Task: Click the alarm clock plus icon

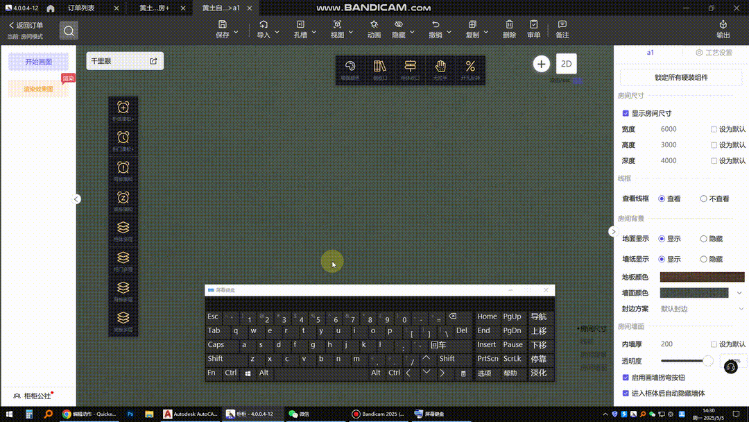Action: tap(123, 108)
